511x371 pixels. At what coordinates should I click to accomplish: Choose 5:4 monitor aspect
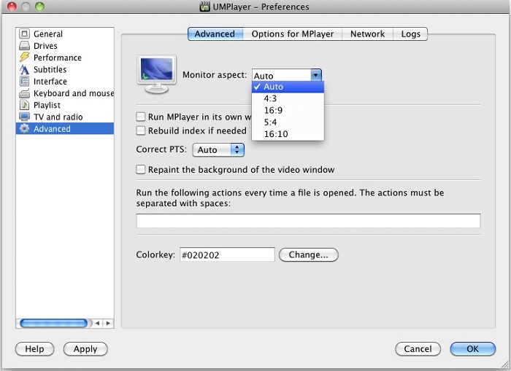[288, 122]
